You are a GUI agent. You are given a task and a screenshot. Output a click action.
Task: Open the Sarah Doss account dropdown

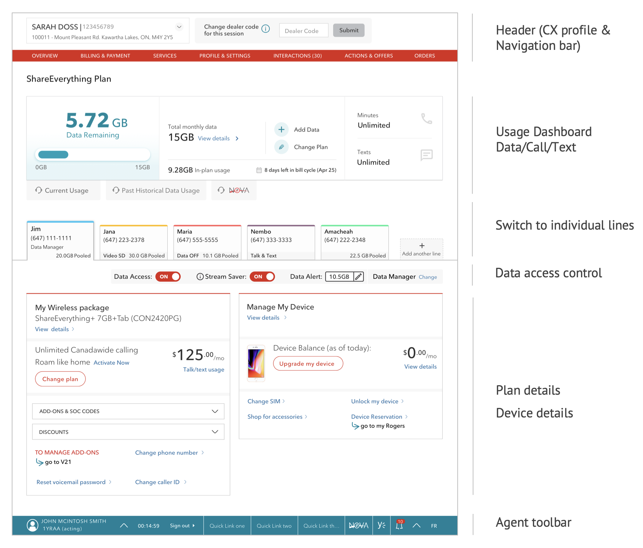(179, 27)
